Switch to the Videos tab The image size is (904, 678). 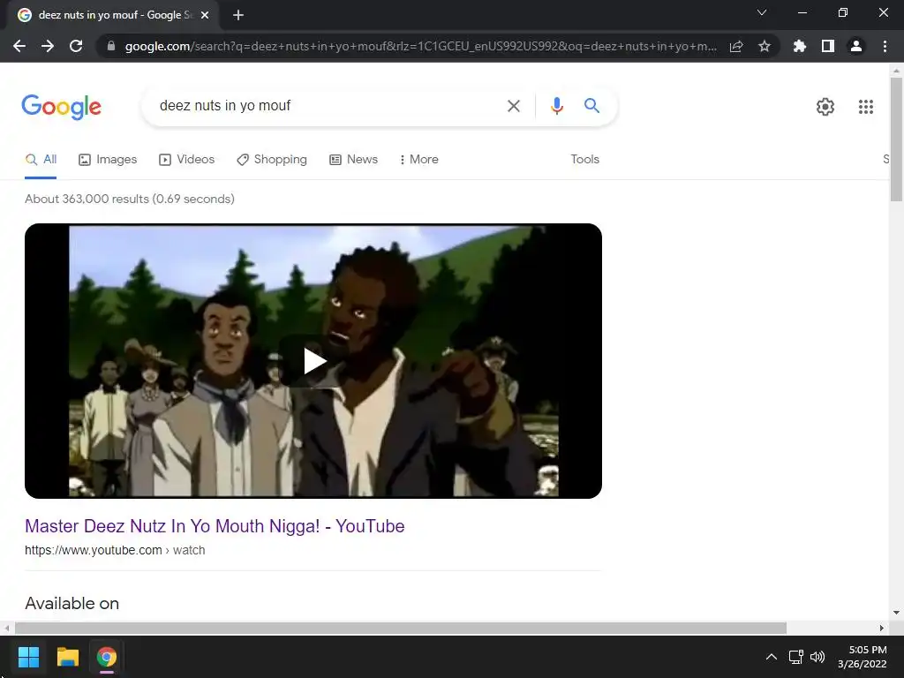(187, 160)
